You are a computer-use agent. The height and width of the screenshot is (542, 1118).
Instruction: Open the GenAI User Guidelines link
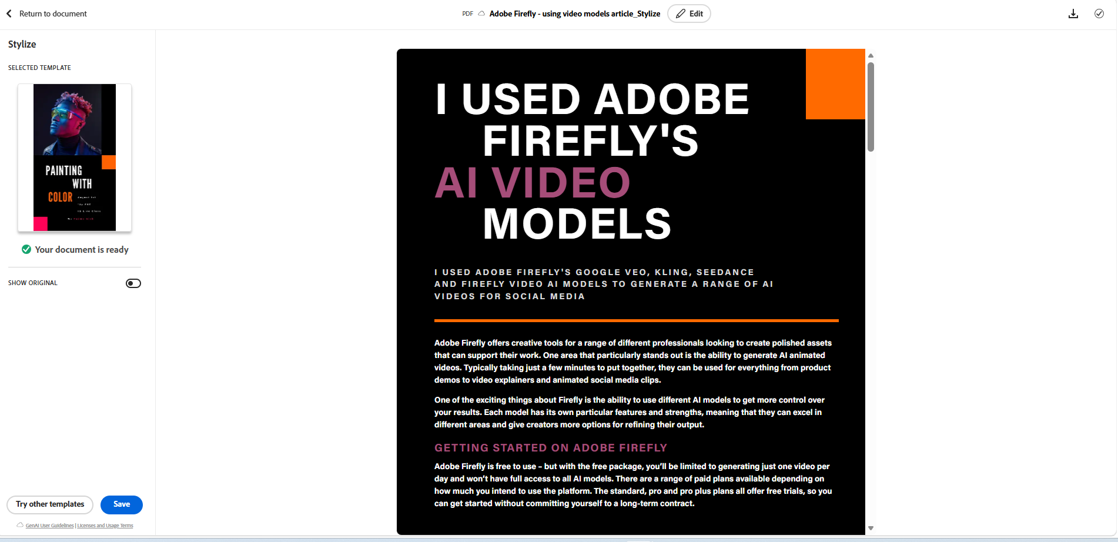[50, 526]
